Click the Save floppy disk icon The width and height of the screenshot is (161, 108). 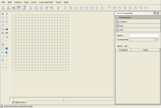click(x=19, y=8)
